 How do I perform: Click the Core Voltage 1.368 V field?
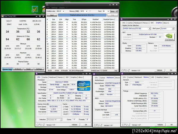(x=71, y=90)
